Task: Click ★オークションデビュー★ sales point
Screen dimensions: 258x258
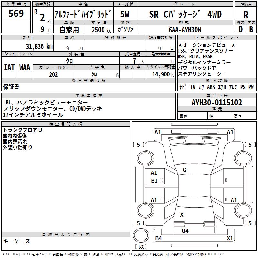Action: click(x=207, y=45)
